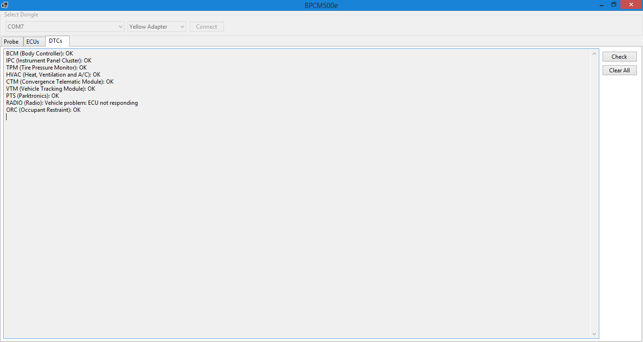Click the HVAC (Heat, Ventilation and A/C) line
Image resolution: width=643 pixels, height=342 pixels.
(53, 75)
